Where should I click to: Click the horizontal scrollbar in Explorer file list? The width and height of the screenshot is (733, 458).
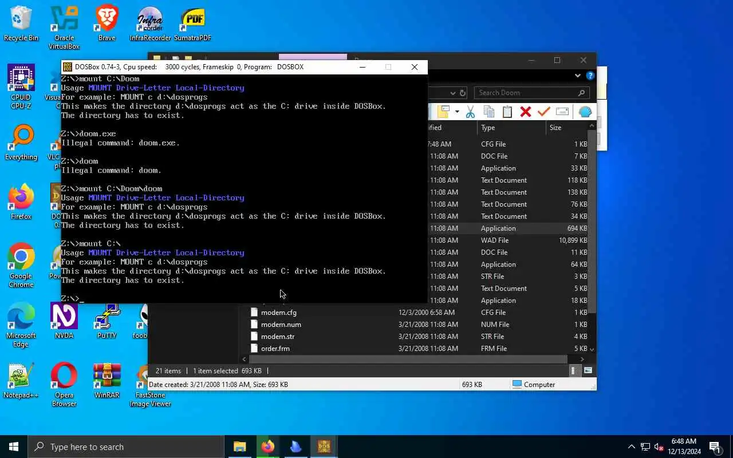(408, 360)
